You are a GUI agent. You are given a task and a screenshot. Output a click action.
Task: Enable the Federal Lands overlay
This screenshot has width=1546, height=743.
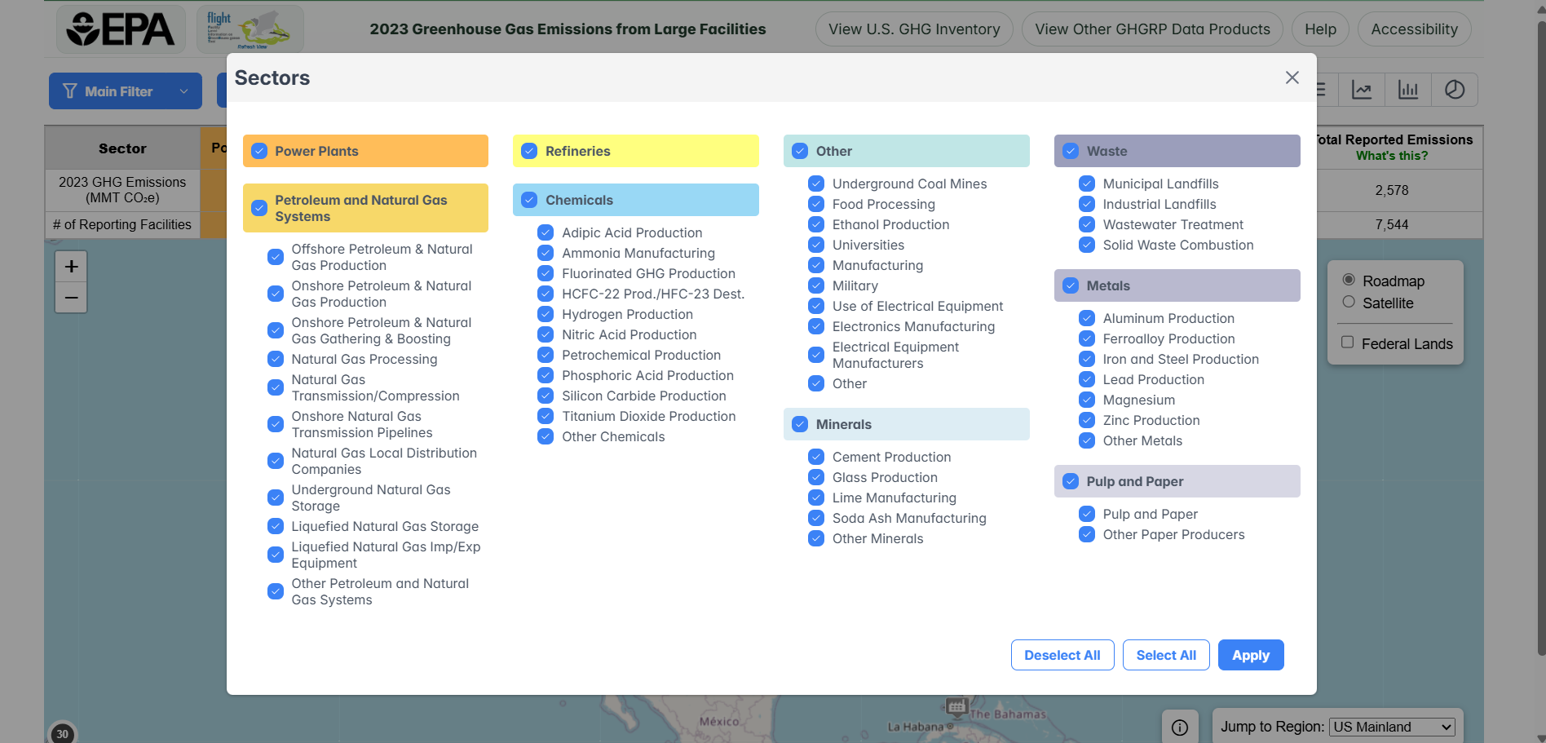point(1349,343)
